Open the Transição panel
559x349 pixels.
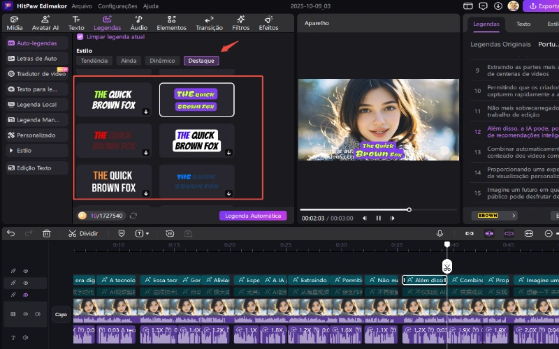point(210,23)
